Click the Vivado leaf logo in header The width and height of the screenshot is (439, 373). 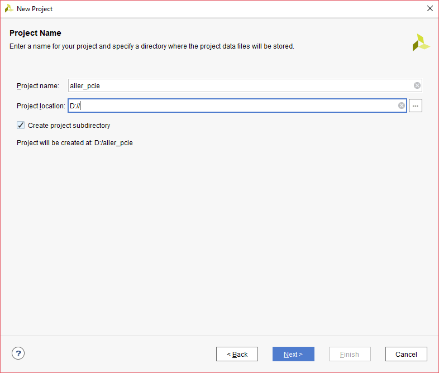[421, 42]
